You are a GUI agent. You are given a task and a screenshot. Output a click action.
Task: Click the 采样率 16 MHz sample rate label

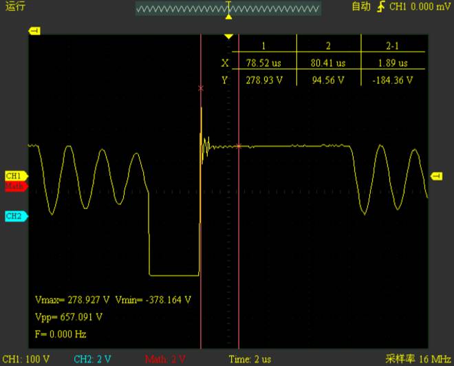pyautogui.click(x=417, y=359)
